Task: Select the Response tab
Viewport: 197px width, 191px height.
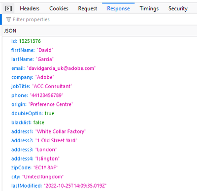Action: 118,8
